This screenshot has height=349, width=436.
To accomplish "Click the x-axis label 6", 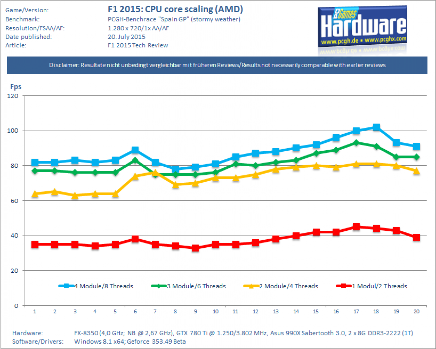I will click(x=135, y=312).
